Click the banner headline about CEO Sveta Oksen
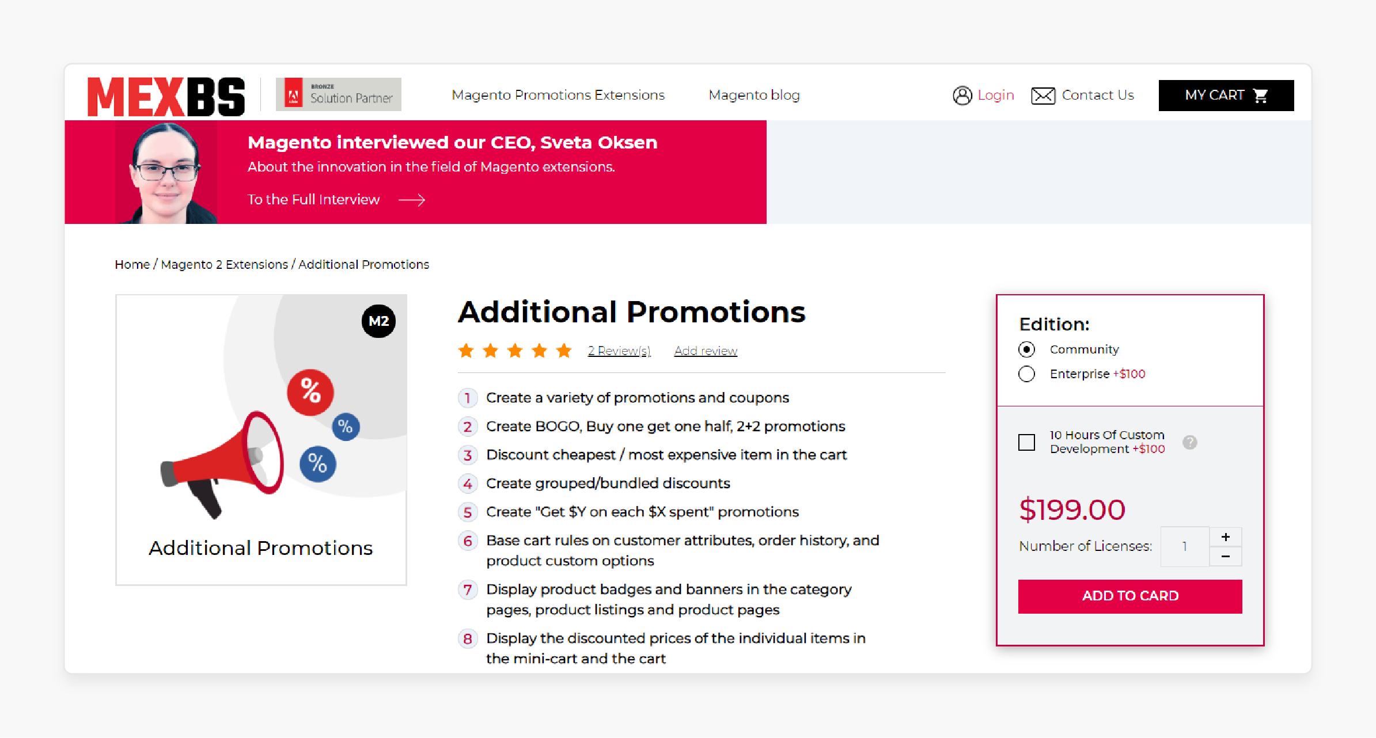 point(453,142)
